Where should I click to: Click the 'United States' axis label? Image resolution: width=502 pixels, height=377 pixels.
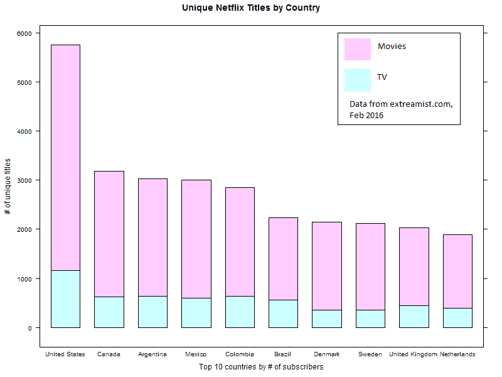click(65, 354)
